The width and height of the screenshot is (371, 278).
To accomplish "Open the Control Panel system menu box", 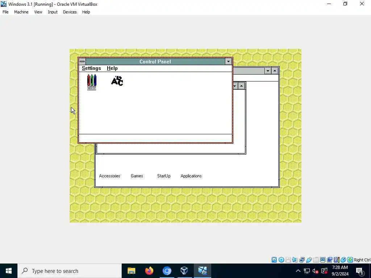I will click(x=82, y=62).
